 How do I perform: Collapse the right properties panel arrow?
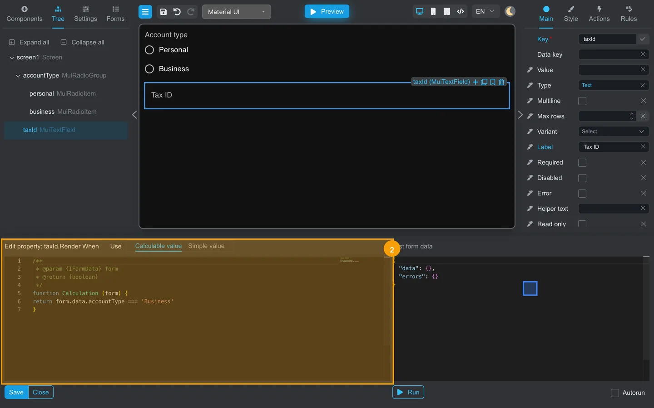(x=520, y=115)
